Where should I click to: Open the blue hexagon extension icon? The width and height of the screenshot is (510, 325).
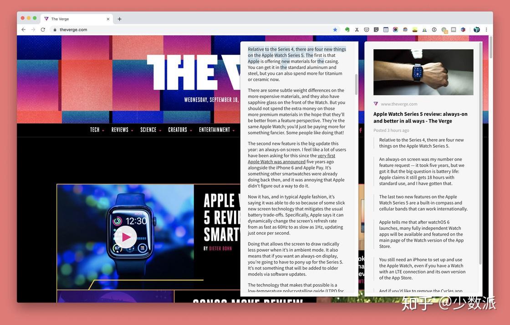pos(463,30)
